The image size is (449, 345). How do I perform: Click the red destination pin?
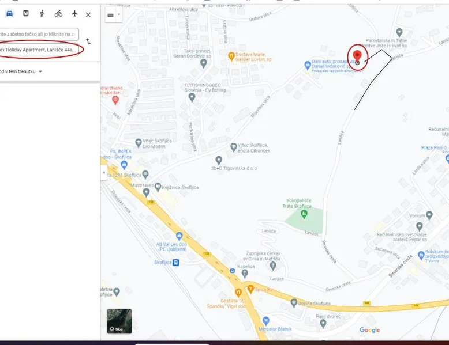pyautogui.click(x=357, y=55)
